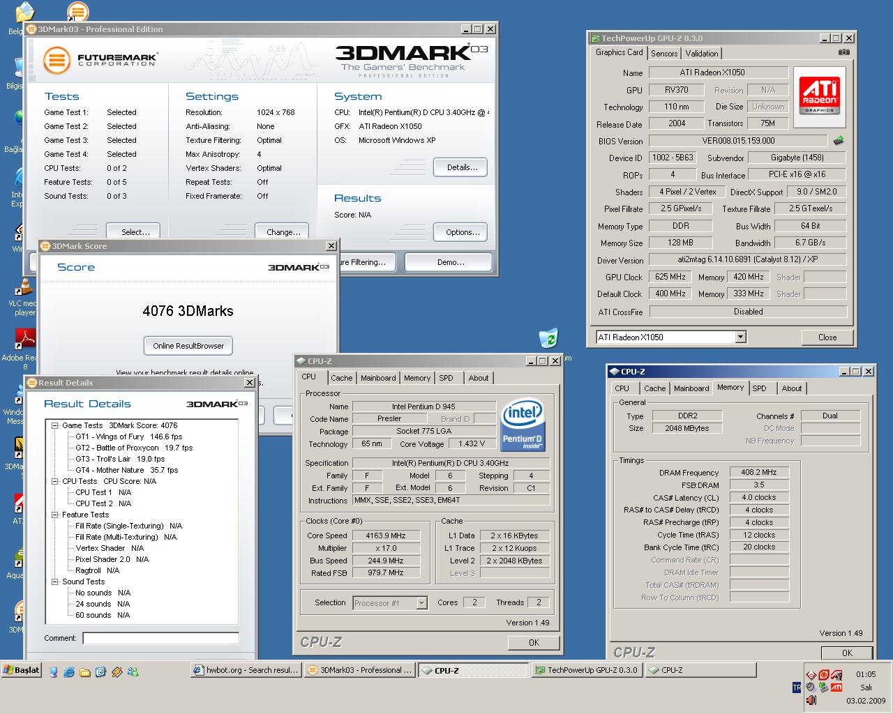
Task: Open the ATI Radeon X1050 card dropdown in GPU-Z
Action: click(x=741, y=337)
